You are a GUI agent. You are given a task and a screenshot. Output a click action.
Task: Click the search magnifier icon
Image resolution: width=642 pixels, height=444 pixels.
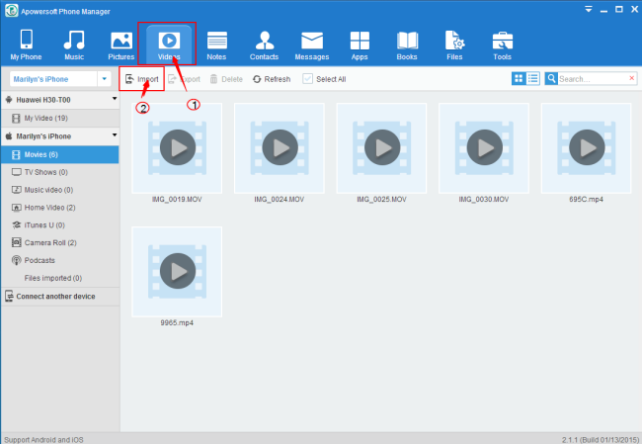[x=551, y=78]
